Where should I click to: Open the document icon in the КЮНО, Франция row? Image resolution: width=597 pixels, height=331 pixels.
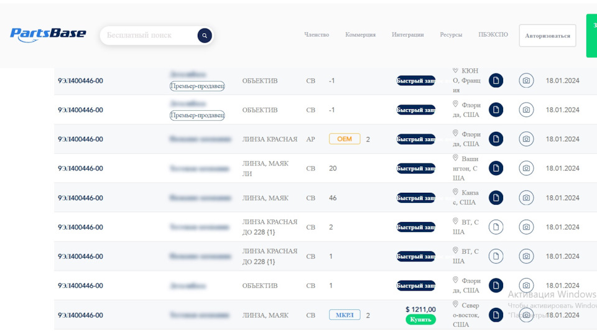tap(496, 80)
